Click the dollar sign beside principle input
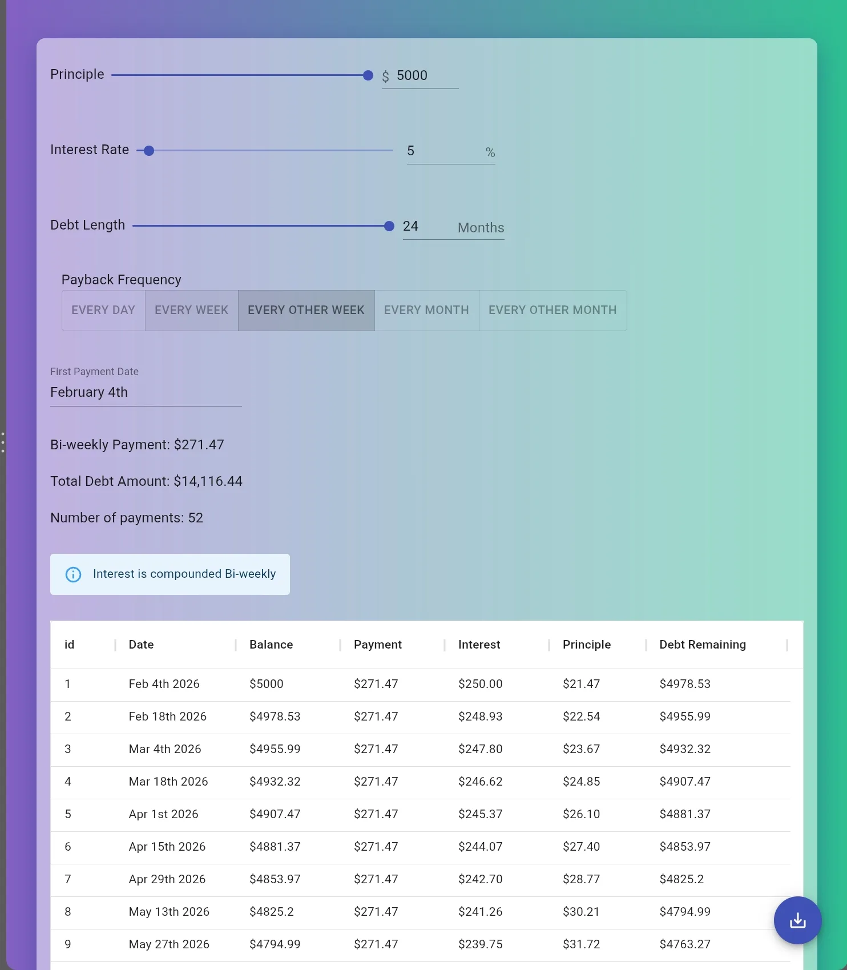Image resolution: width=847 pixels, height=970 pixels. click(x=386, y=76)
